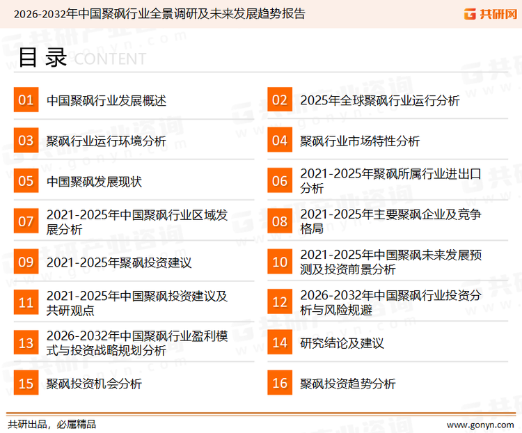Screen dimensions: 522x433
Task: Click footer slogan 共研出品，必属精品
Action: click(52, 425)
